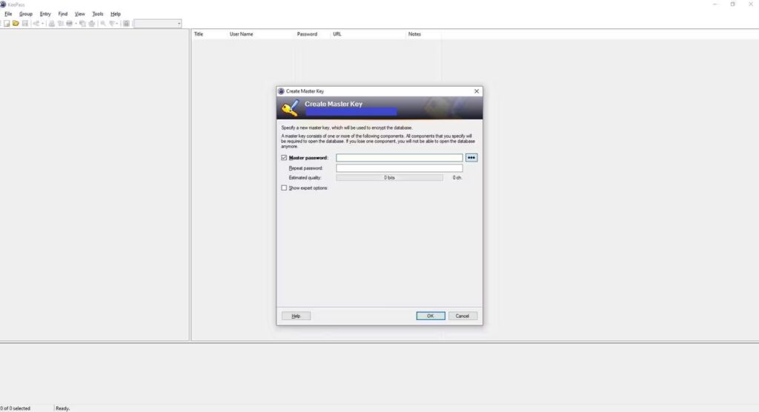The image size is (759, 412).
Task: Save database with the floppy disk icon
Action: pyautogui.click(x=25, y=23)
